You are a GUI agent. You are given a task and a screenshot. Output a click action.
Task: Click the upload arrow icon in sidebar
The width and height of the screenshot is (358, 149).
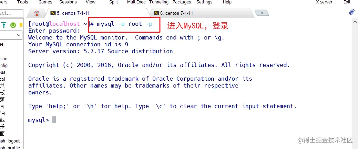[4, 25]
